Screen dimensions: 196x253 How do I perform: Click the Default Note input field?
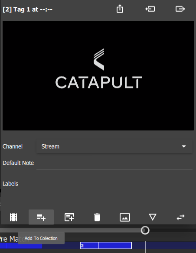point(114,163)
